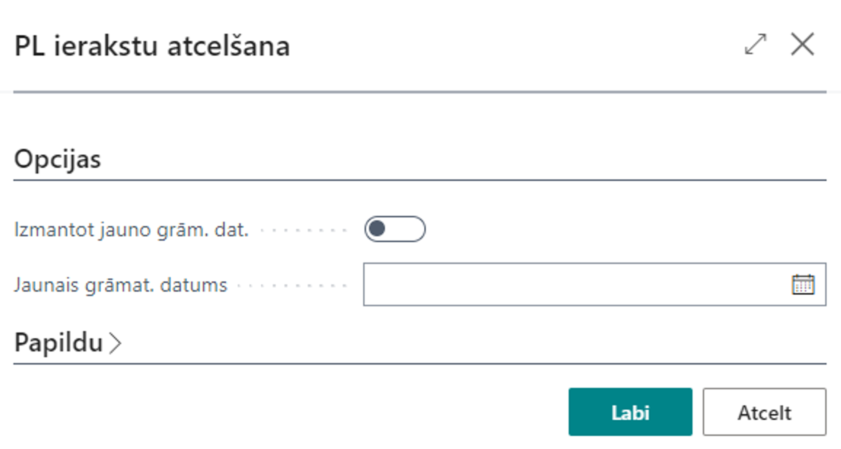Collapse the Opcijas section header

58,159
